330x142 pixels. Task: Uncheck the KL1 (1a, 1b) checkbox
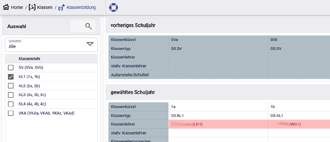point(11,77)
